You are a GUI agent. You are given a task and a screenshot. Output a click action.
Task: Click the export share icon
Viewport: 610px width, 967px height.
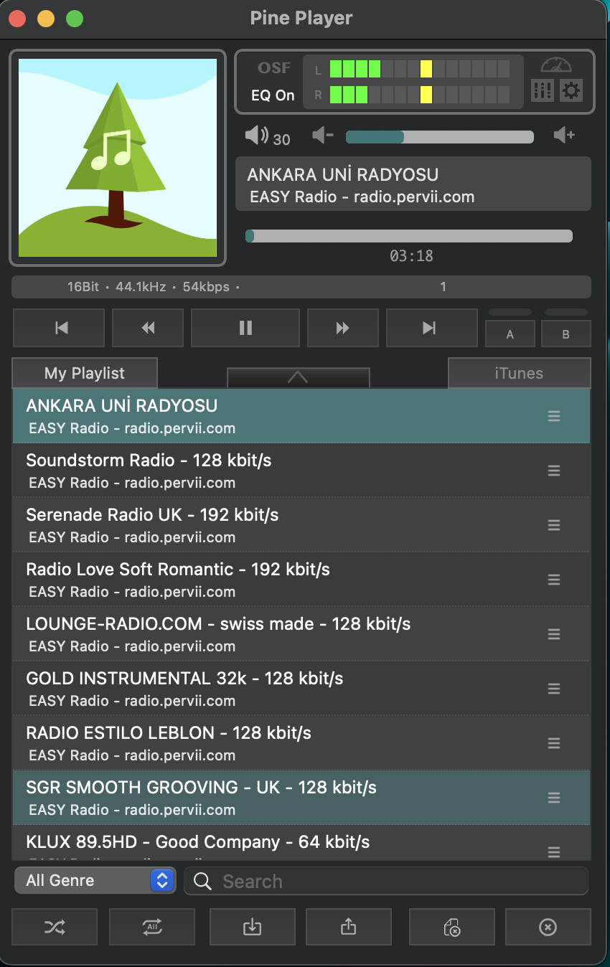point(348,927)
